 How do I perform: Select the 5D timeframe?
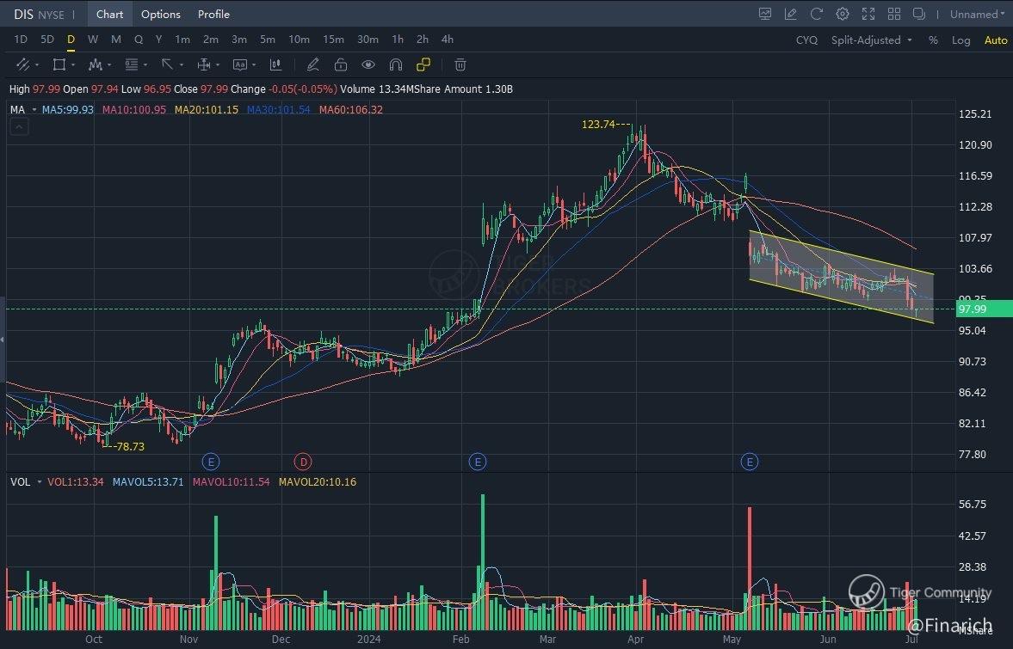(x=47, y=40)
